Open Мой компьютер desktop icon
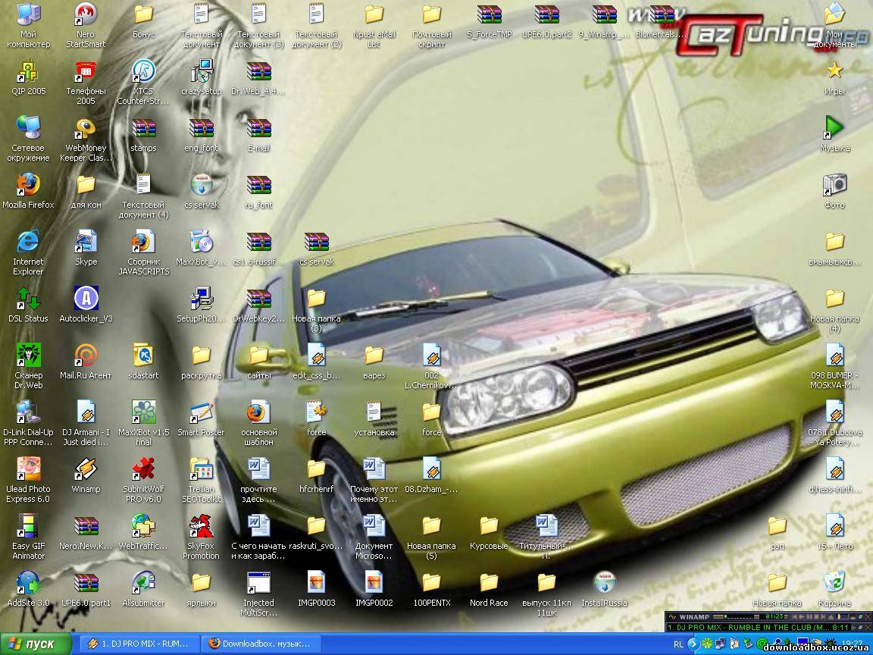This screenshot has height=655, width=873. [x=28, y=25]
